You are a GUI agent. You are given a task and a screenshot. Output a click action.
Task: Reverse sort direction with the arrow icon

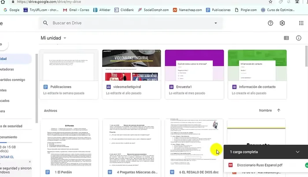tap(279, 110)
